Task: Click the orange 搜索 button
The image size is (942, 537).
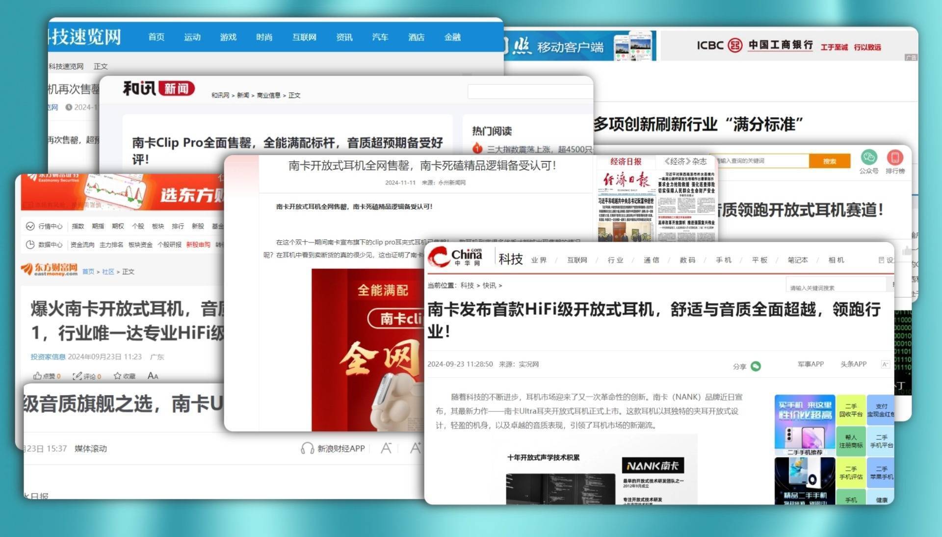Action: point(829,161)
